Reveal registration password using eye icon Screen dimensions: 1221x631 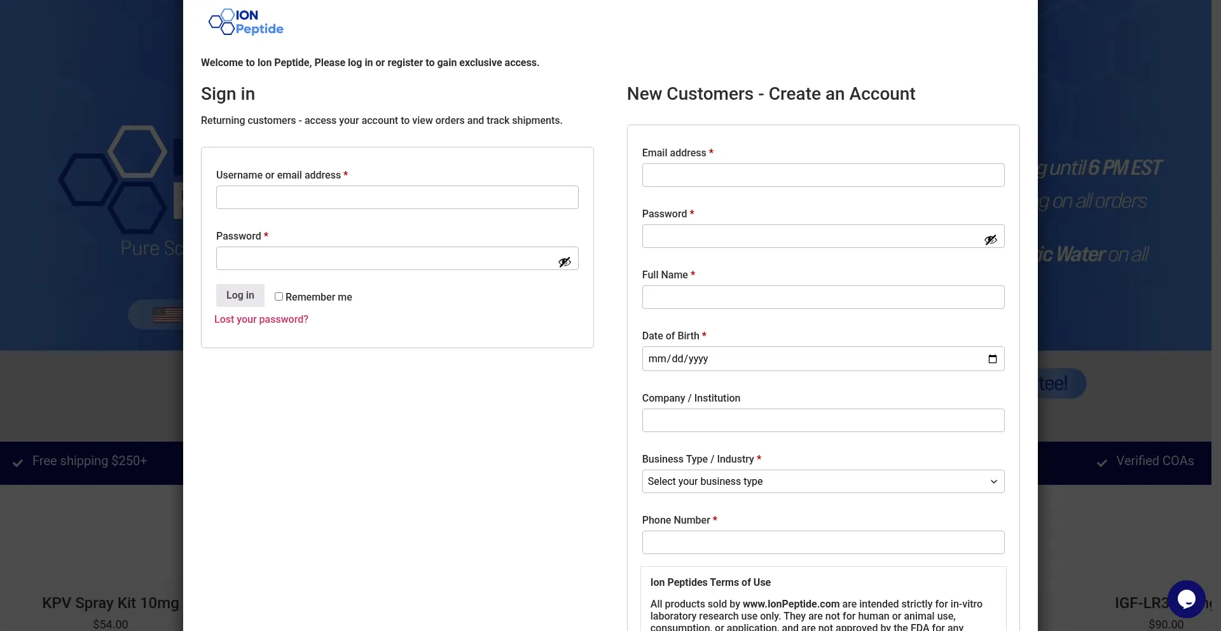pyautogui.click(x=990, y=240)
